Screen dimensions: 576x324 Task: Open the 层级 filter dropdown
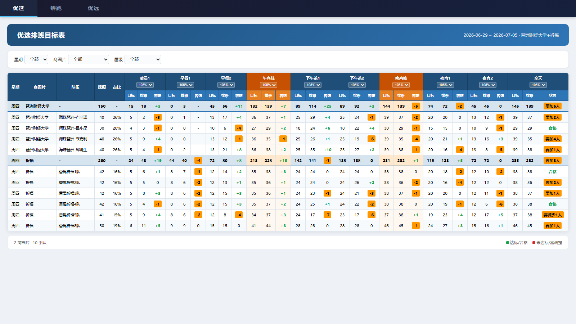143,59
